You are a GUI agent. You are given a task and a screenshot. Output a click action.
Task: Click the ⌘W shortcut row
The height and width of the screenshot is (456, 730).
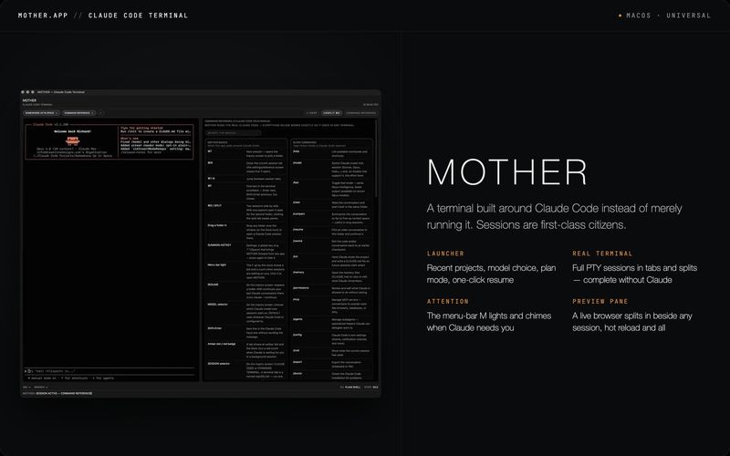point(246,167)
